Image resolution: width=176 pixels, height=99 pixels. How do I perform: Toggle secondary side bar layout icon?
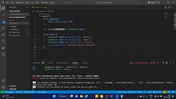click(155, 2)
